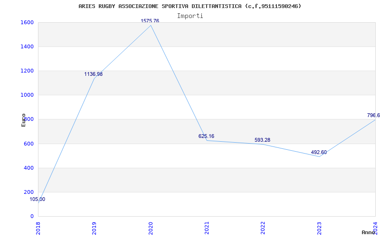Click the 1000 y-axis tick label
The width and height of the screenshot is (380, 237).
pos(26,95)
